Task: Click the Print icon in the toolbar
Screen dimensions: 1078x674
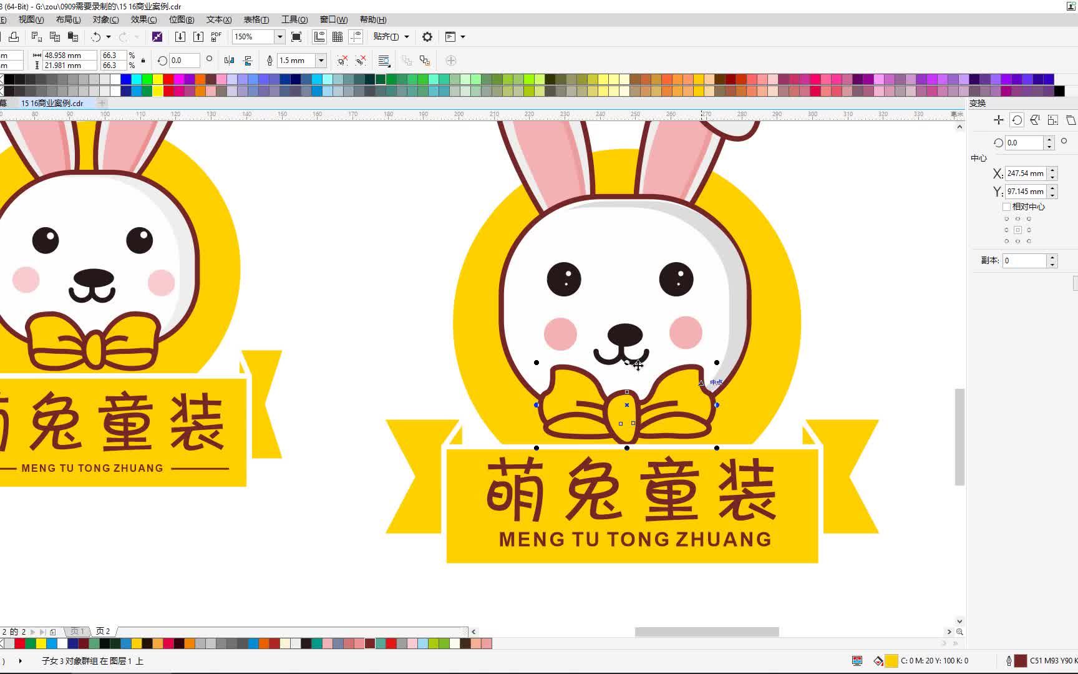Action: [14, 37]
